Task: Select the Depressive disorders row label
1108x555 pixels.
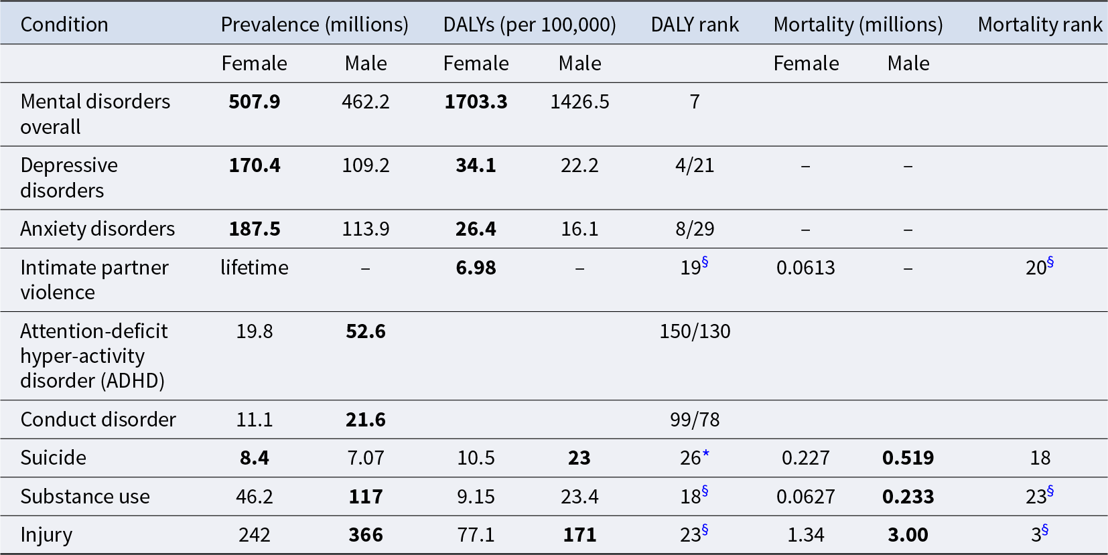Action: pyautogui.click(x=69, y=177)
